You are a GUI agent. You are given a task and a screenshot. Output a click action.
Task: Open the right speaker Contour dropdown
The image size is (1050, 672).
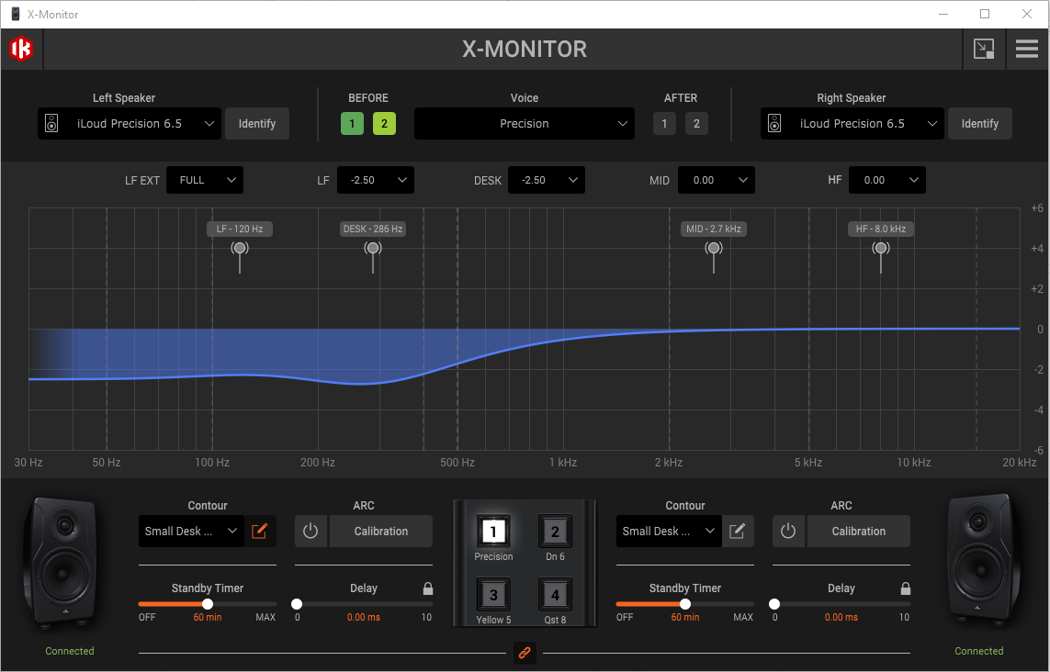click(x=668, y=532)
